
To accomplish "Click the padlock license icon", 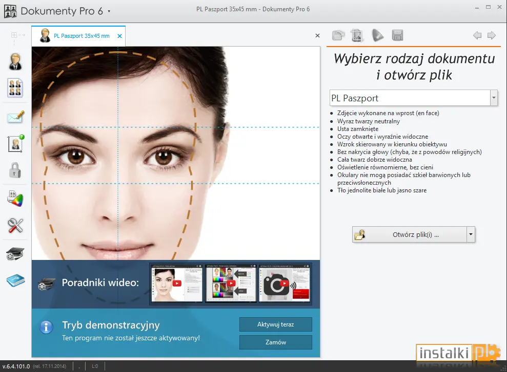I will (15, 170).
